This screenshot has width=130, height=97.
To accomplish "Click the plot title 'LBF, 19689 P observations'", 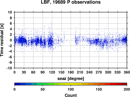I will tap(71, 2).
